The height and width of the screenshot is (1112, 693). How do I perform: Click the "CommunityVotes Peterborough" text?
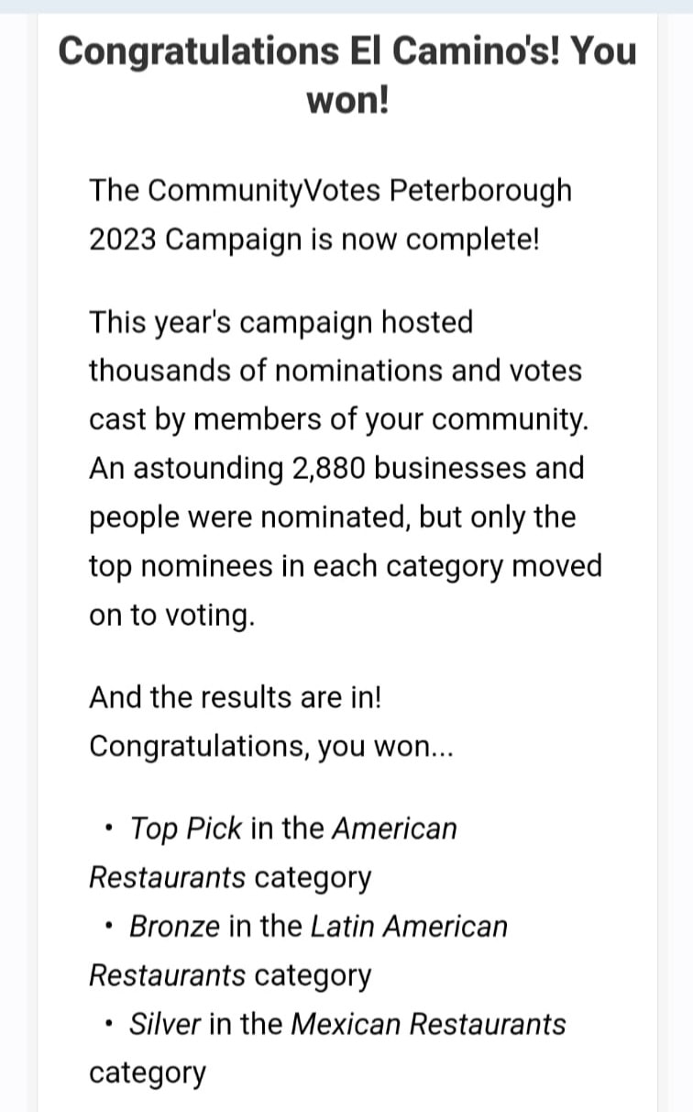point(359,192)
